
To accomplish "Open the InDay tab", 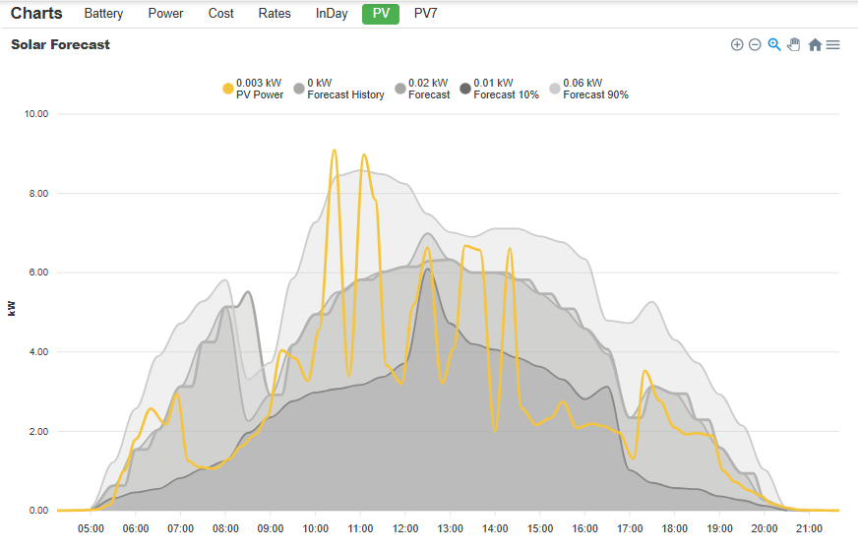I will [x=332, y=14].
